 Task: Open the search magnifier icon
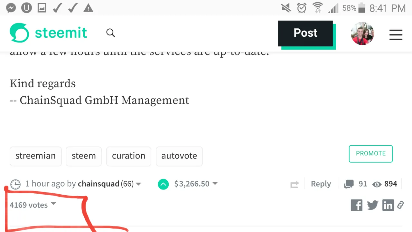[110, 33]
